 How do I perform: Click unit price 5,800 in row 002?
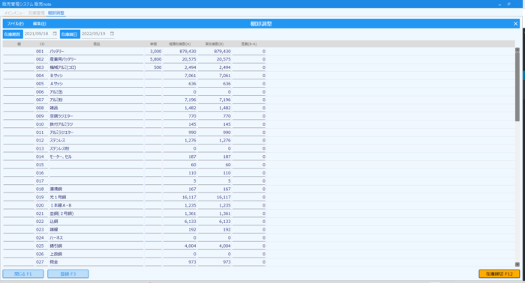point(153,59)
